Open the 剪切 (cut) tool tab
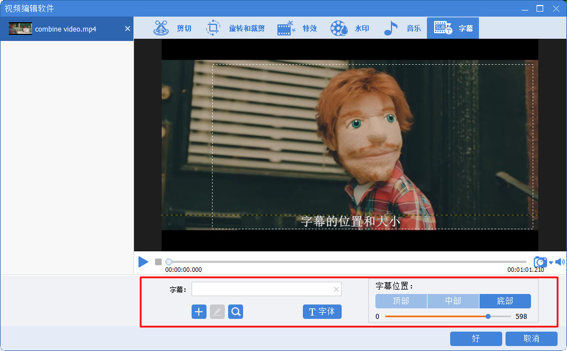The width and height of the screenshot is (567, 351). click(173, 28)
